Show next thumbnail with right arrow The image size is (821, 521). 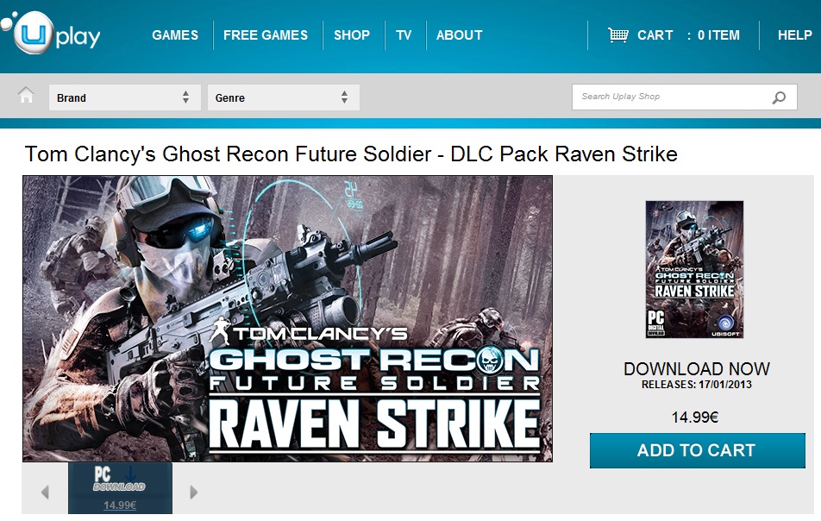(x=194, y=492)
